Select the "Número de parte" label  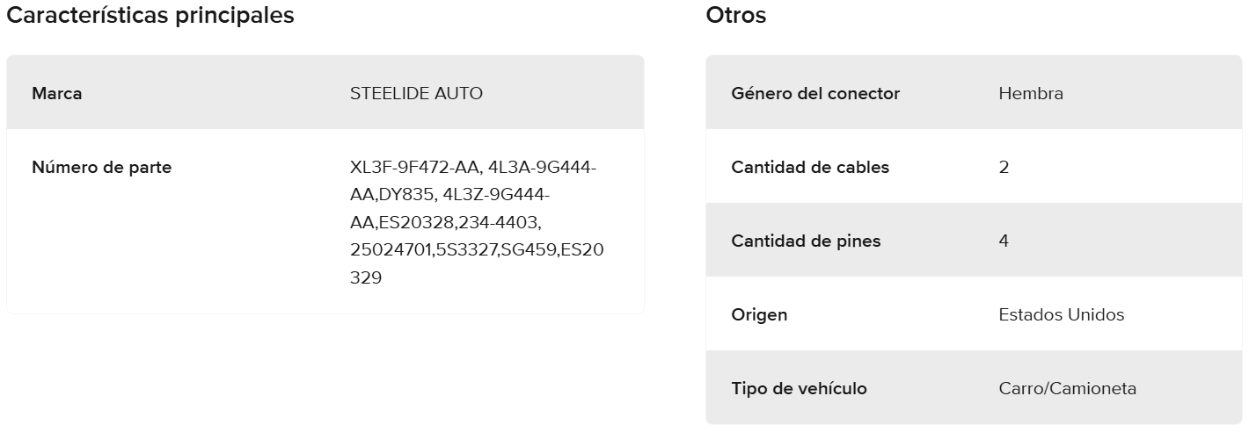[101, 167]
